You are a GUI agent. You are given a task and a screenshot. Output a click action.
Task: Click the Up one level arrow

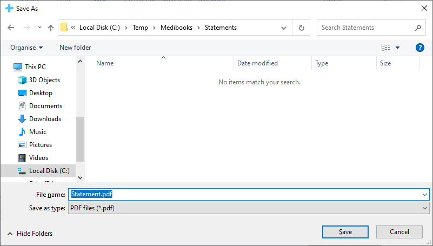[x=51, y=28]
